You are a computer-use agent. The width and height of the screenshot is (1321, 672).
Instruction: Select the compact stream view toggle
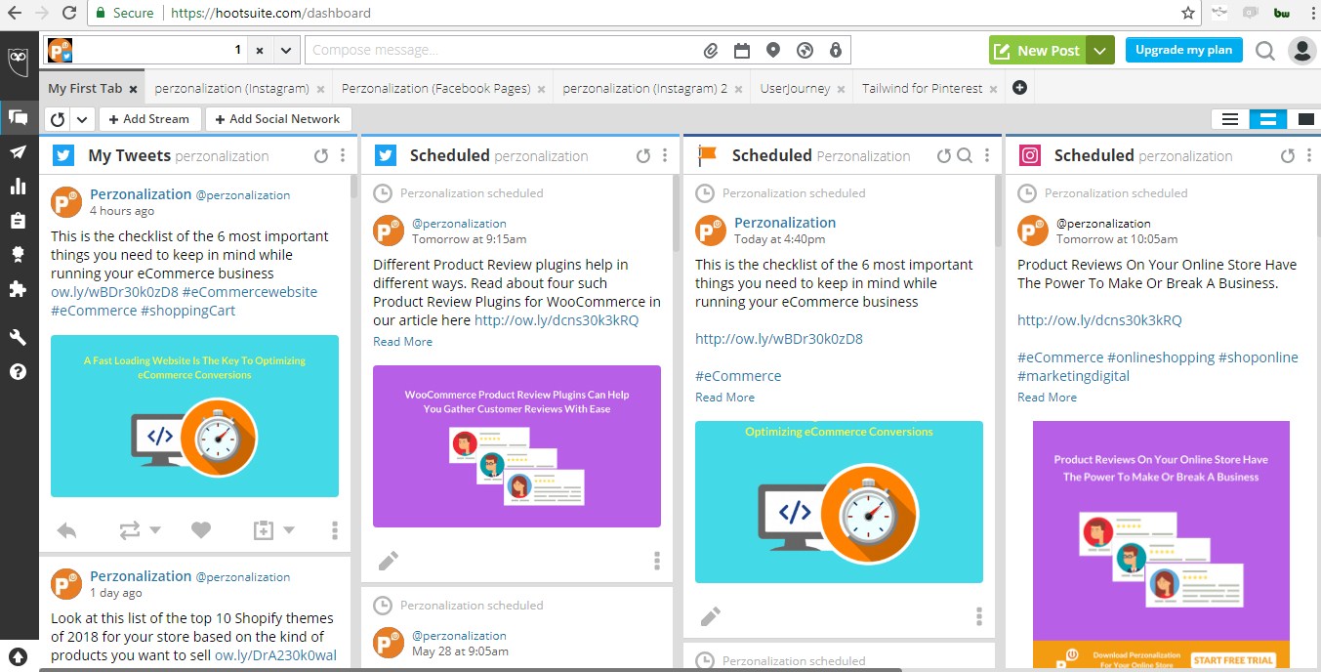(1230, 119)
